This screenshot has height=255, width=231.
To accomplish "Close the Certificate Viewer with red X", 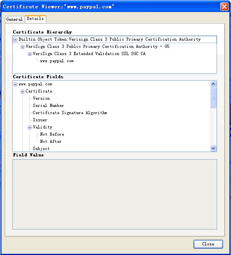I will (224, 7).
